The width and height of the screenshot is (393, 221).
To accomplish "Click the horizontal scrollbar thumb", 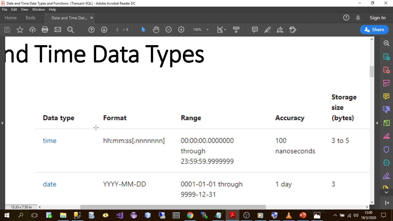I will [x=173, y=207].
